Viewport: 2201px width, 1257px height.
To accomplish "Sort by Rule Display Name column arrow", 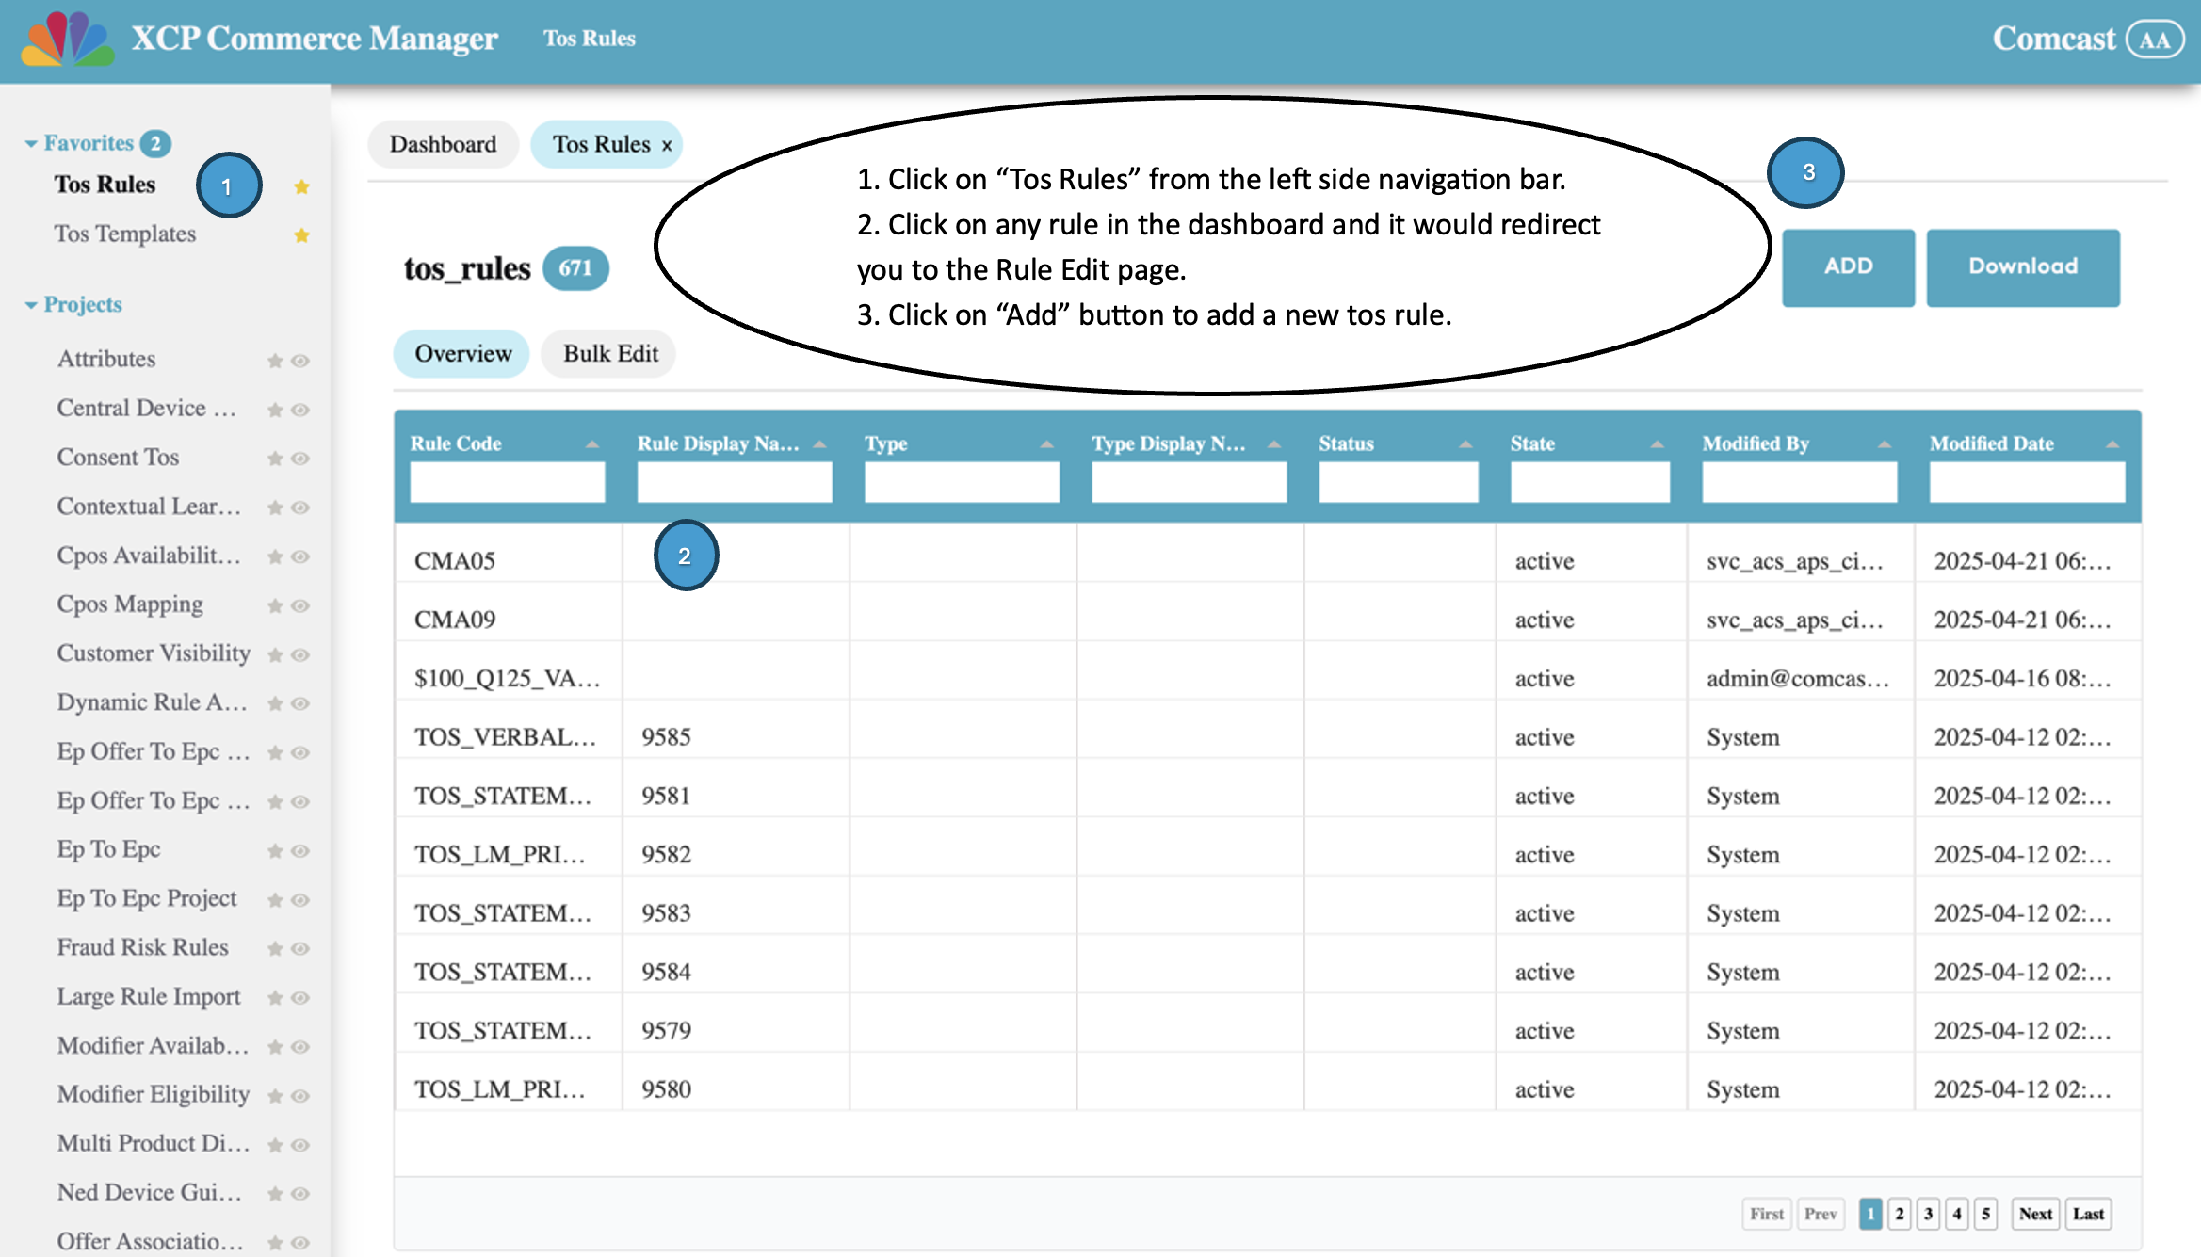I will tap(819, 444).
